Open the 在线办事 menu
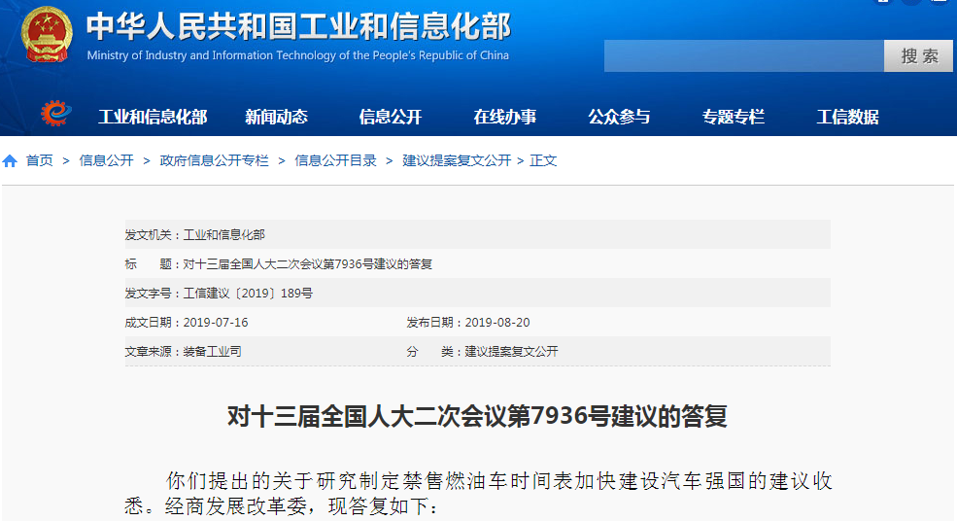 (505, 117)
